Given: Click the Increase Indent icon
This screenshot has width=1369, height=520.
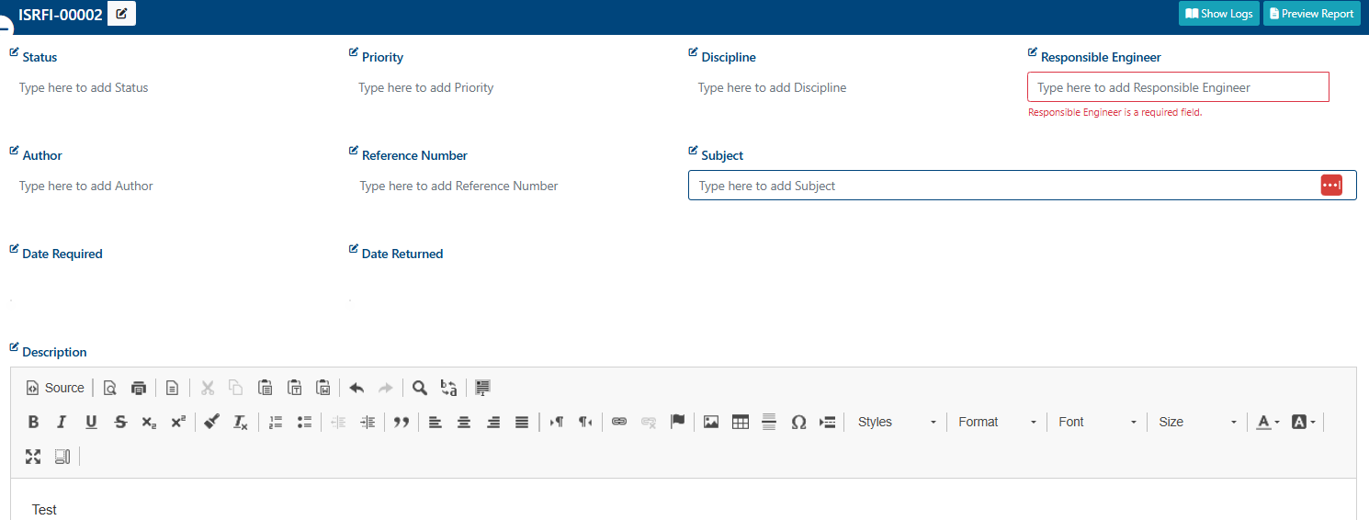Looking at the screenshot, I should click(x=368, y=422).
